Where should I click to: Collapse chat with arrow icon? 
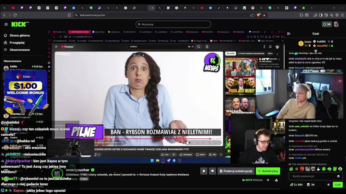(x=288, y=34)
